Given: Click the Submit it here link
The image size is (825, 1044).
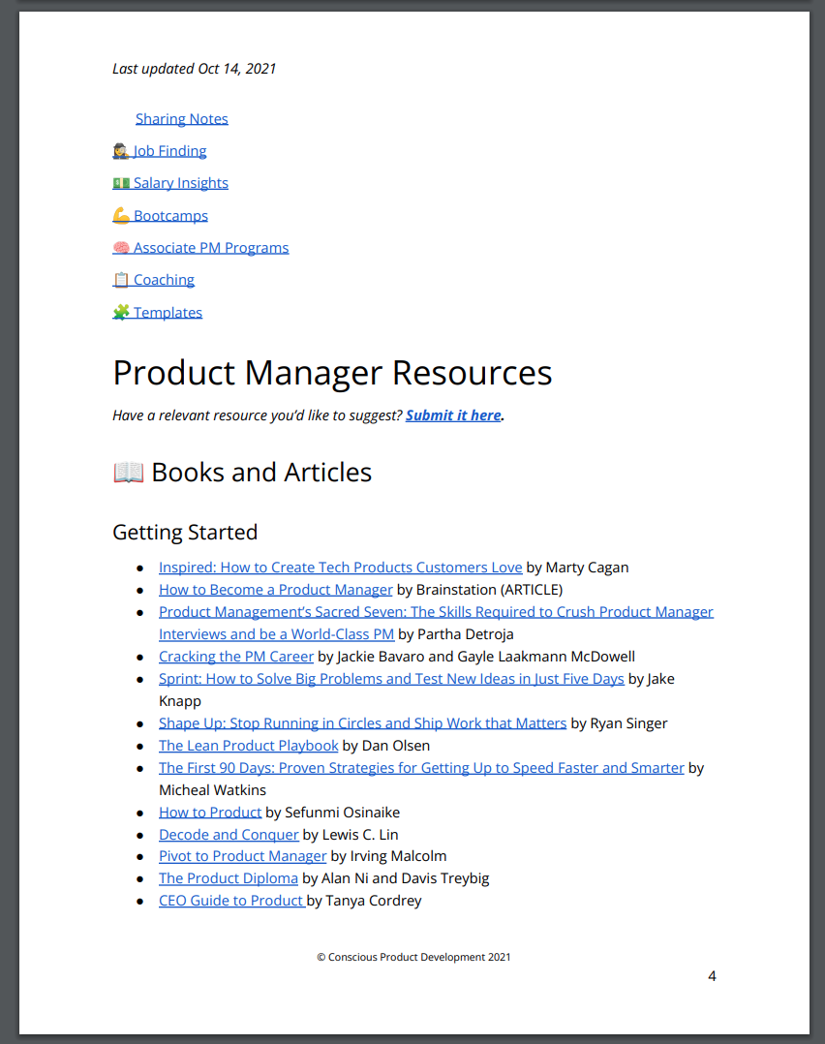Looking at the screenshot, I should (x=453, y=415).
